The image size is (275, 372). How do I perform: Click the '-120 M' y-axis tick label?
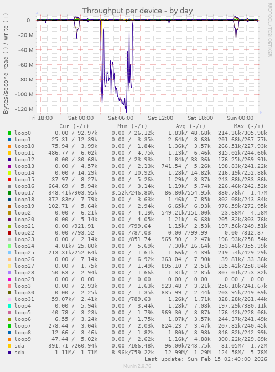(x=24, y=109)
